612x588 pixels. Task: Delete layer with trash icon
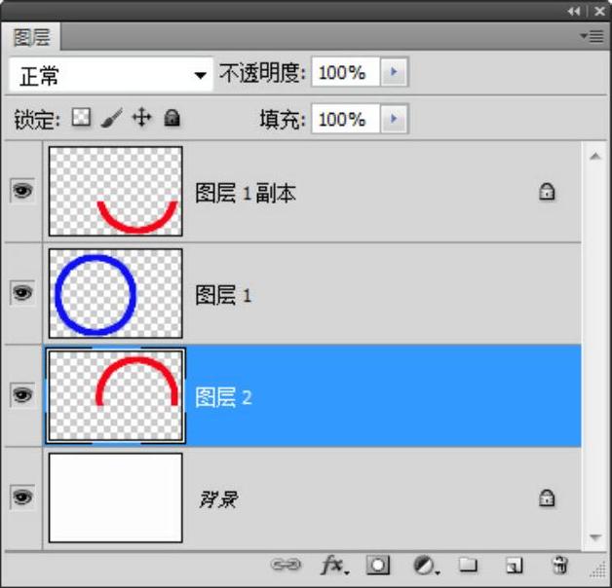(x=559, y=565)
